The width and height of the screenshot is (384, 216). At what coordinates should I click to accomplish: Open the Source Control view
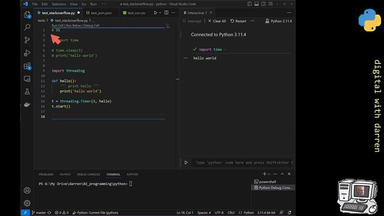tap(27, 40)
